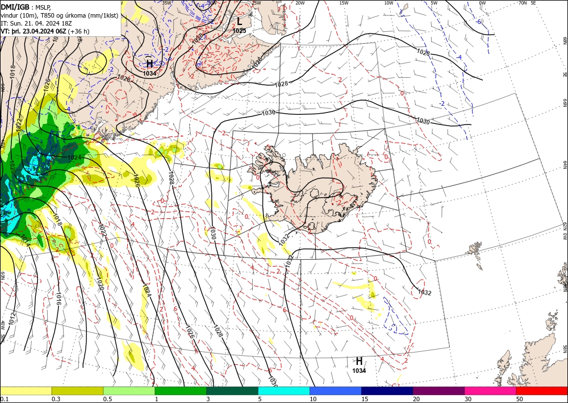Pick the cyan 5 mm legend swatch
Screen dimensions: 568x403
click(x=284, y=390)
